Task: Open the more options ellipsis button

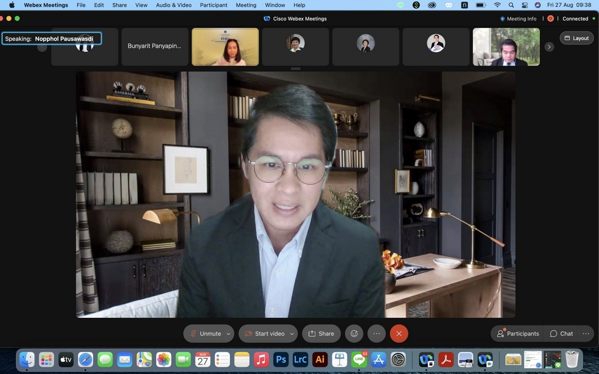Action: [x=377, y=334]
